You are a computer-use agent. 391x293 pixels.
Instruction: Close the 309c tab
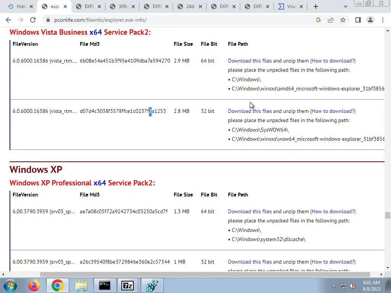(133, 7)
